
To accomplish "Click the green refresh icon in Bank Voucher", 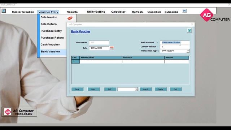I will (189, 30).
